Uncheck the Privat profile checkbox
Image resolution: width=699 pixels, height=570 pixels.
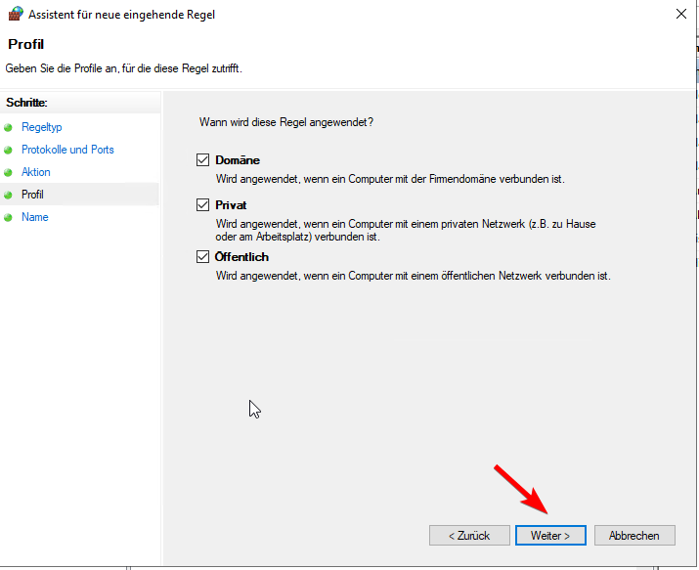tap(202, 204)
